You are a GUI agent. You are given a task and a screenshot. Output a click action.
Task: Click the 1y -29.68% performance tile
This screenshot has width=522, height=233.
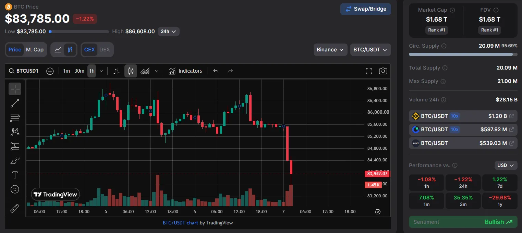click(500, 201)
